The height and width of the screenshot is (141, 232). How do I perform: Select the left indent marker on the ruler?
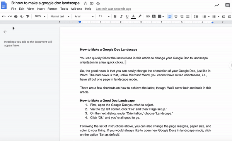click(x=80, y=22)
